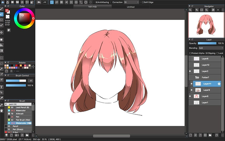Toggle the Clipping checkbox

206,53
